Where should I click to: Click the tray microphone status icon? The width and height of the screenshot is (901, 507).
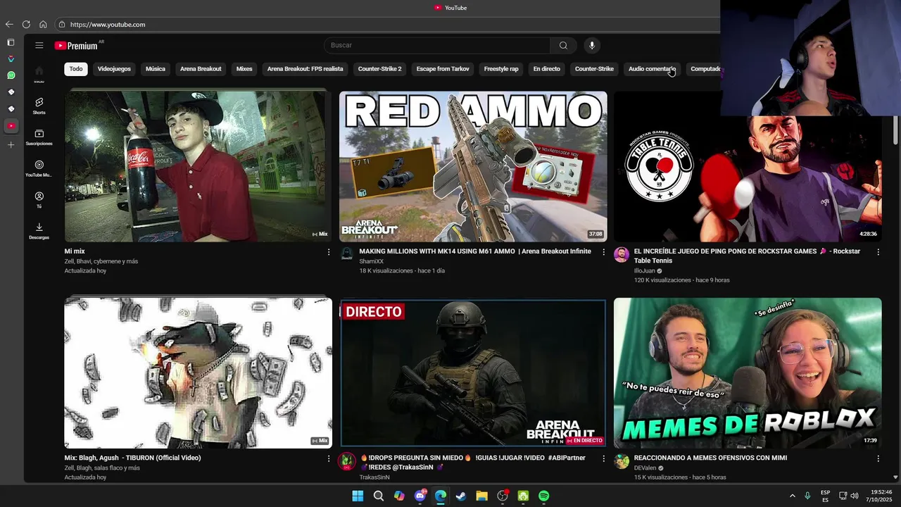point(807,496)
